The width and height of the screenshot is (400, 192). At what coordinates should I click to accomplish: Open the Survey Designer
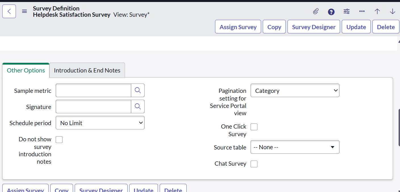pos(313,27)
